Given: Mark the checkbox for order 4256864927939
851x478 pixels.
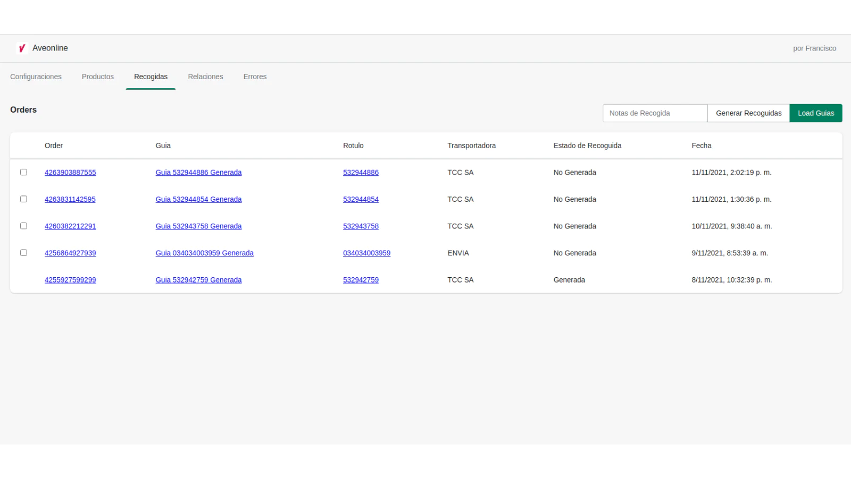Looking at the screenshot, I should (x=23, y=253).
